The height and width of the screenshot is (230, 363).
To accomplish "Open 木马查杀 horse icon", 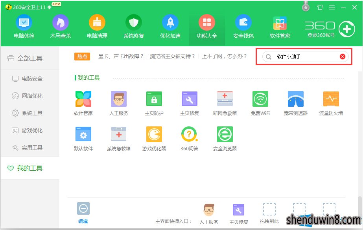I will (x=61, y=27).
